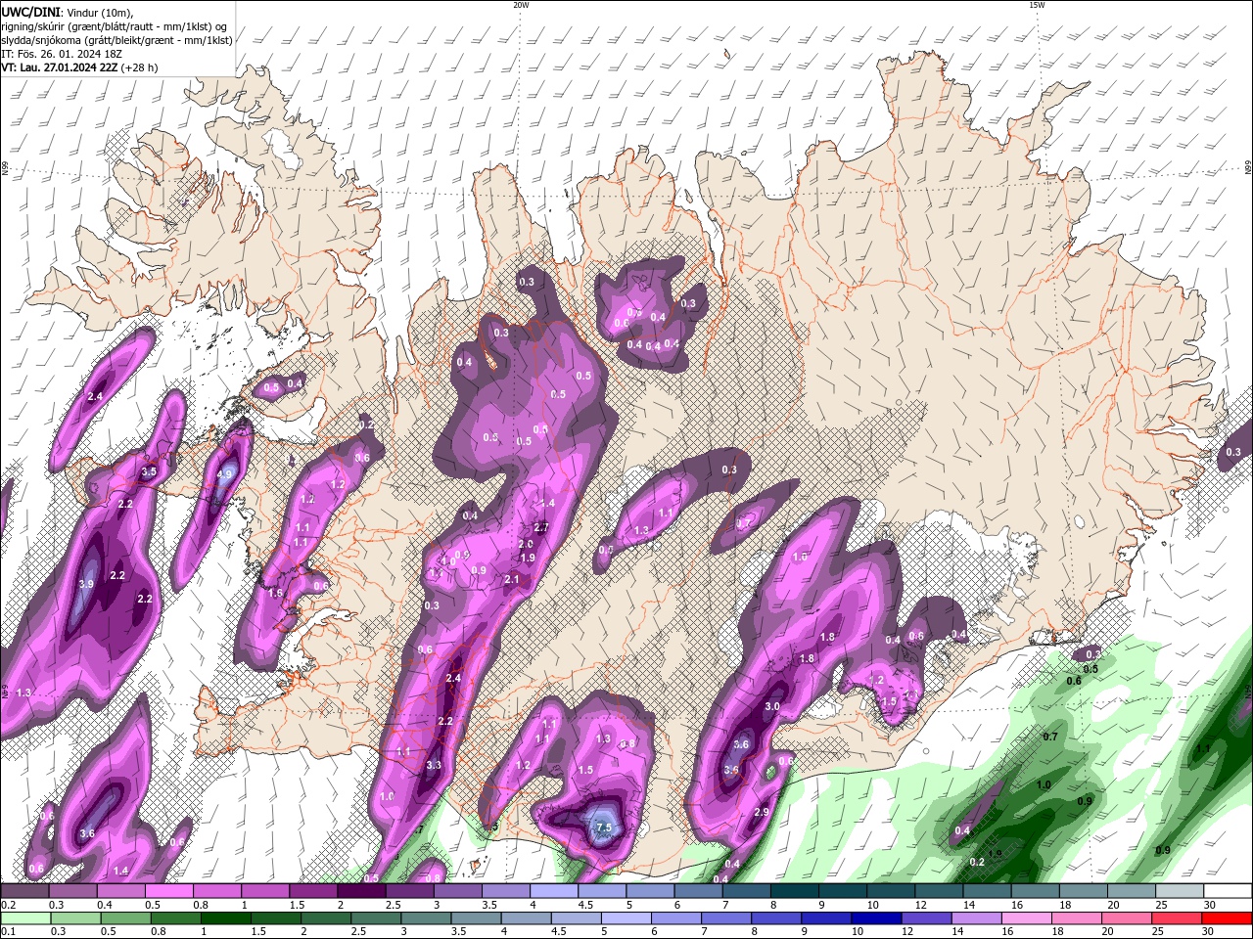This screenshot has width=1253, height=939.
Task: Click the 4.9 precipitation value on map
Action: 224,473
